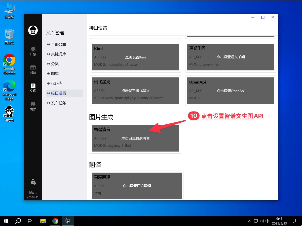Click the 图片生成 section heading

click(101, 117)
